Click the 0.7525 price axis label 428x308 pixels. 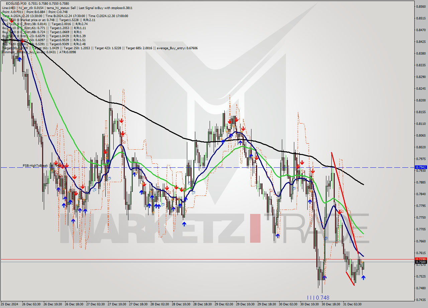click(x=421, y=276)
